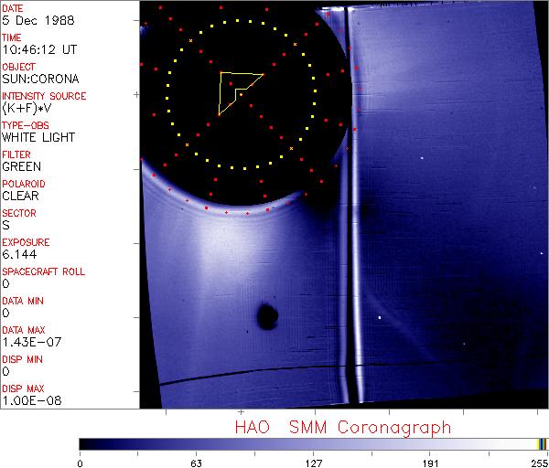Click the small bright white spot right of the streak
This screenshot has height=468, width=549.
tap(381, 317)
